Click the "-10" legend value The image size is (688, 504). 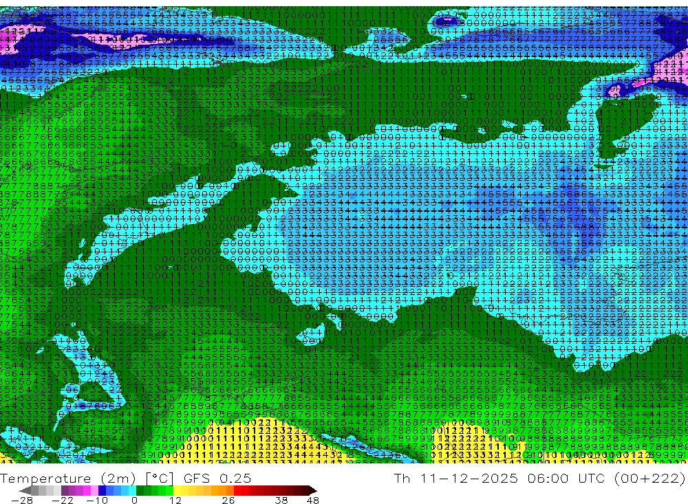click(x=97, y=500)
